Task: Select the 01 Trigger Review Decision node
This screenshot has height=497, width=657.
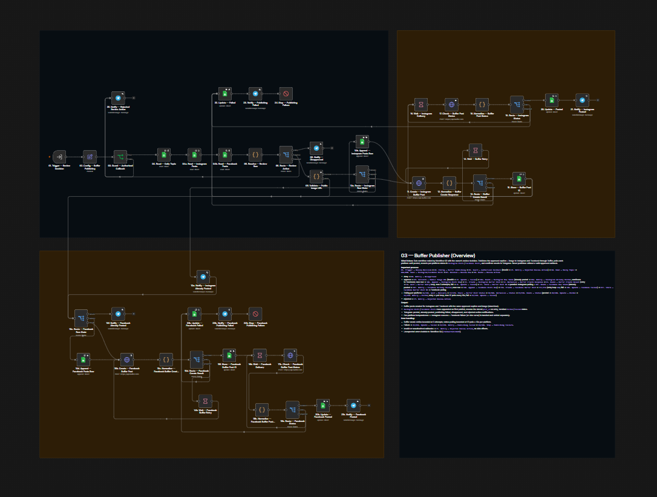Action: [x=59, y=157]
